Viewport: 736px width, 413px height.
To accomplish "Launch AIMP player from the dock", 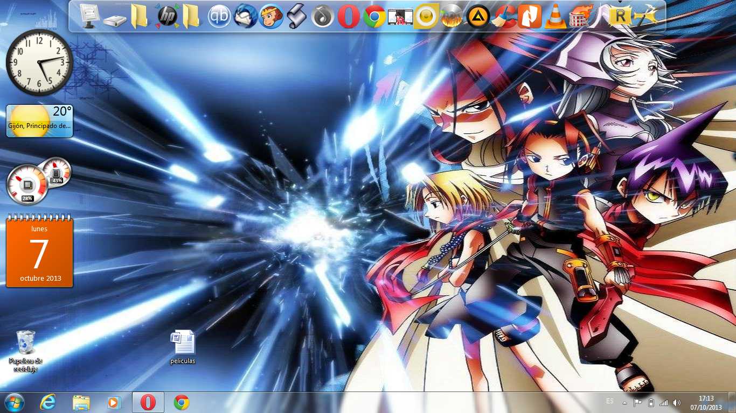I will [478, 17].
